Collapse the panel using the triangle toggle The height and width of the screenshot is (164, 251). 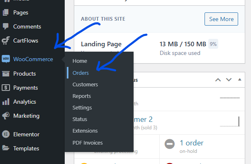240,79
